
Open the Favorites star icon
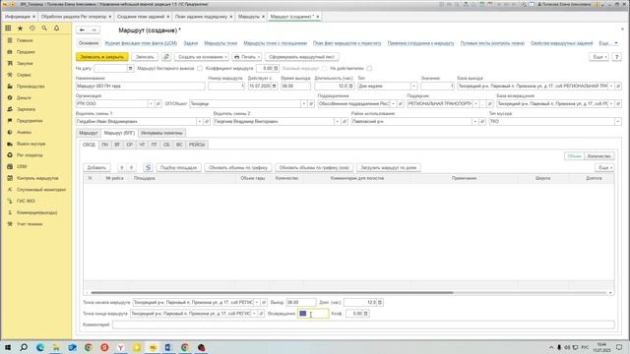click(x=20, y=29)
